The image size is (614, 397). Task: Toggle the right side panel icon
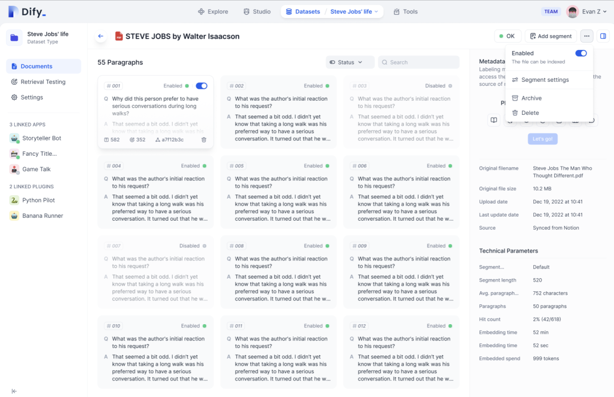pos(603,36)
